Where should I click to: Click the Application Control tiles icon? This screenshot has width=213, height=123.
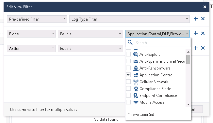136,75
